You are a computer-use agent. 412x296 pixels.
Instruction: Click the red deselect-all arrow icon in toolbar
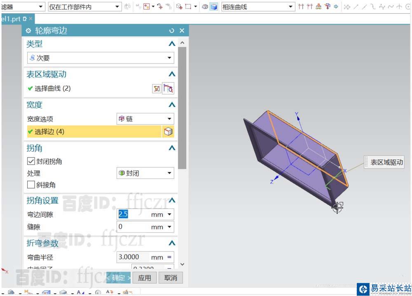coord(160,6)
